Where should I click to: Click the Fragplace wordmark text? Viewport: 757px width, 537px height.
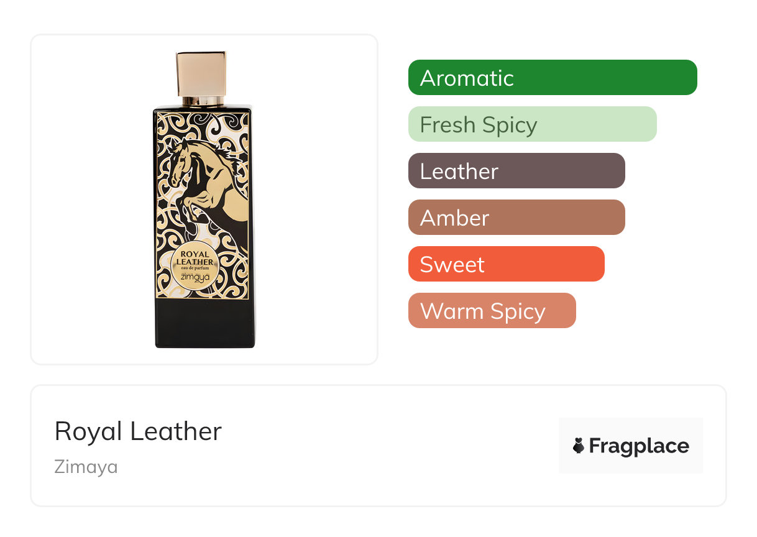click(x=639, y=446)
